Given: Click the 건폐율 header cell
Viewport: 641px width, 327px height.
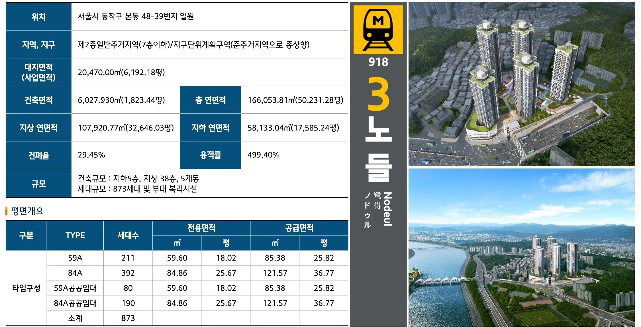Looking at the screenshot, I should 38,155.
